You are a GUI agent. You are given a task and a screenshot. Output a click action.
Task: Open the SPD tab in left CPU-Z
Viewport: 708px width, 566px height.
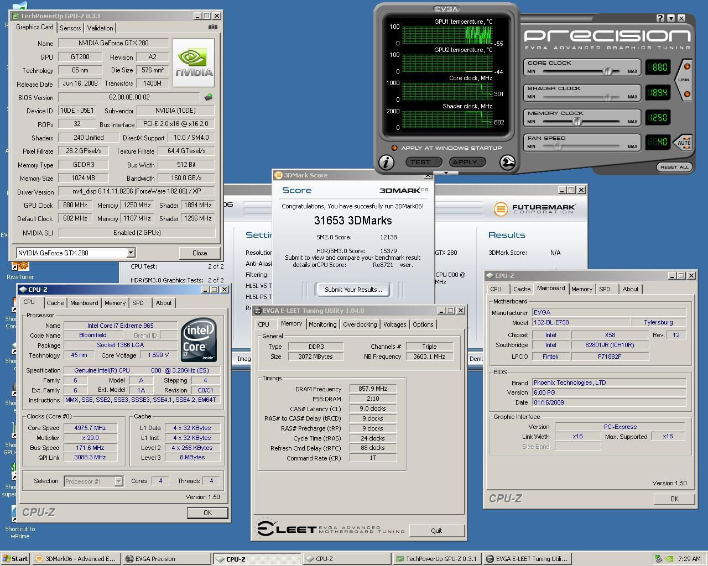pos(138,303)
